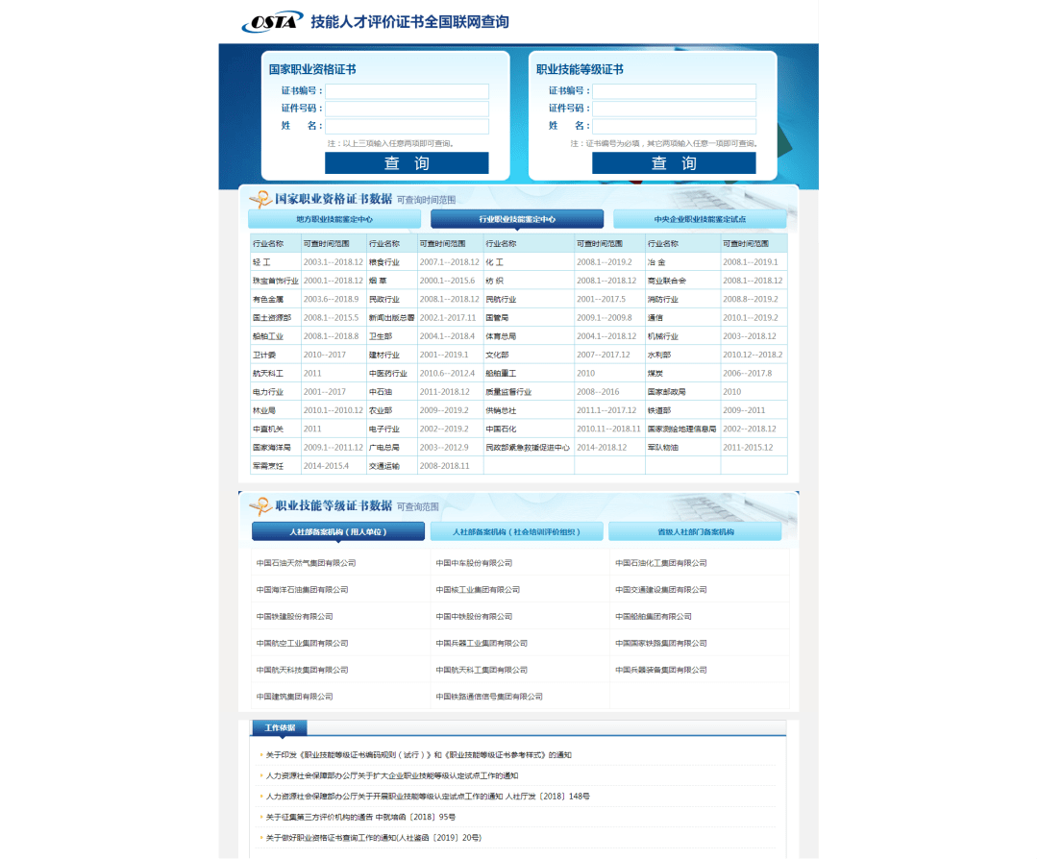Click date range 2008-2018.11 for 交通运输

click(x=444, y=466)
